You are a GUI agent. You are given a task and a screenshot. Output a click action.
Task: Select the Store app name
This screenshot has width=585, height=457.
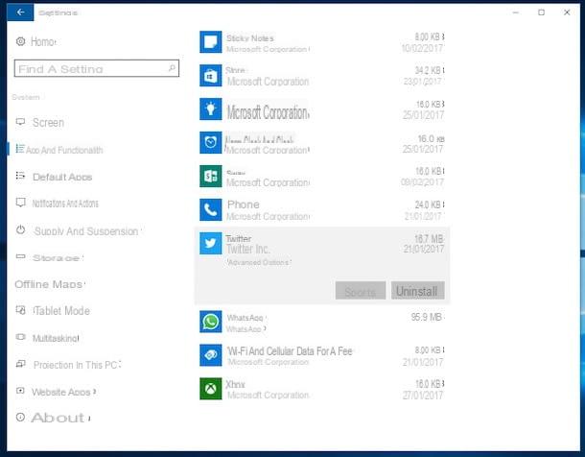coord(235,70)
